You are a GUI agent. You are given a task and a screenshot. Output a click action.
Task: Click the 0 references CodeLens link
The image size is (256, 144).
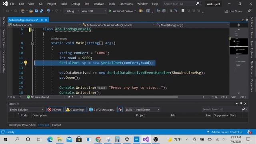tap(59, 39)
